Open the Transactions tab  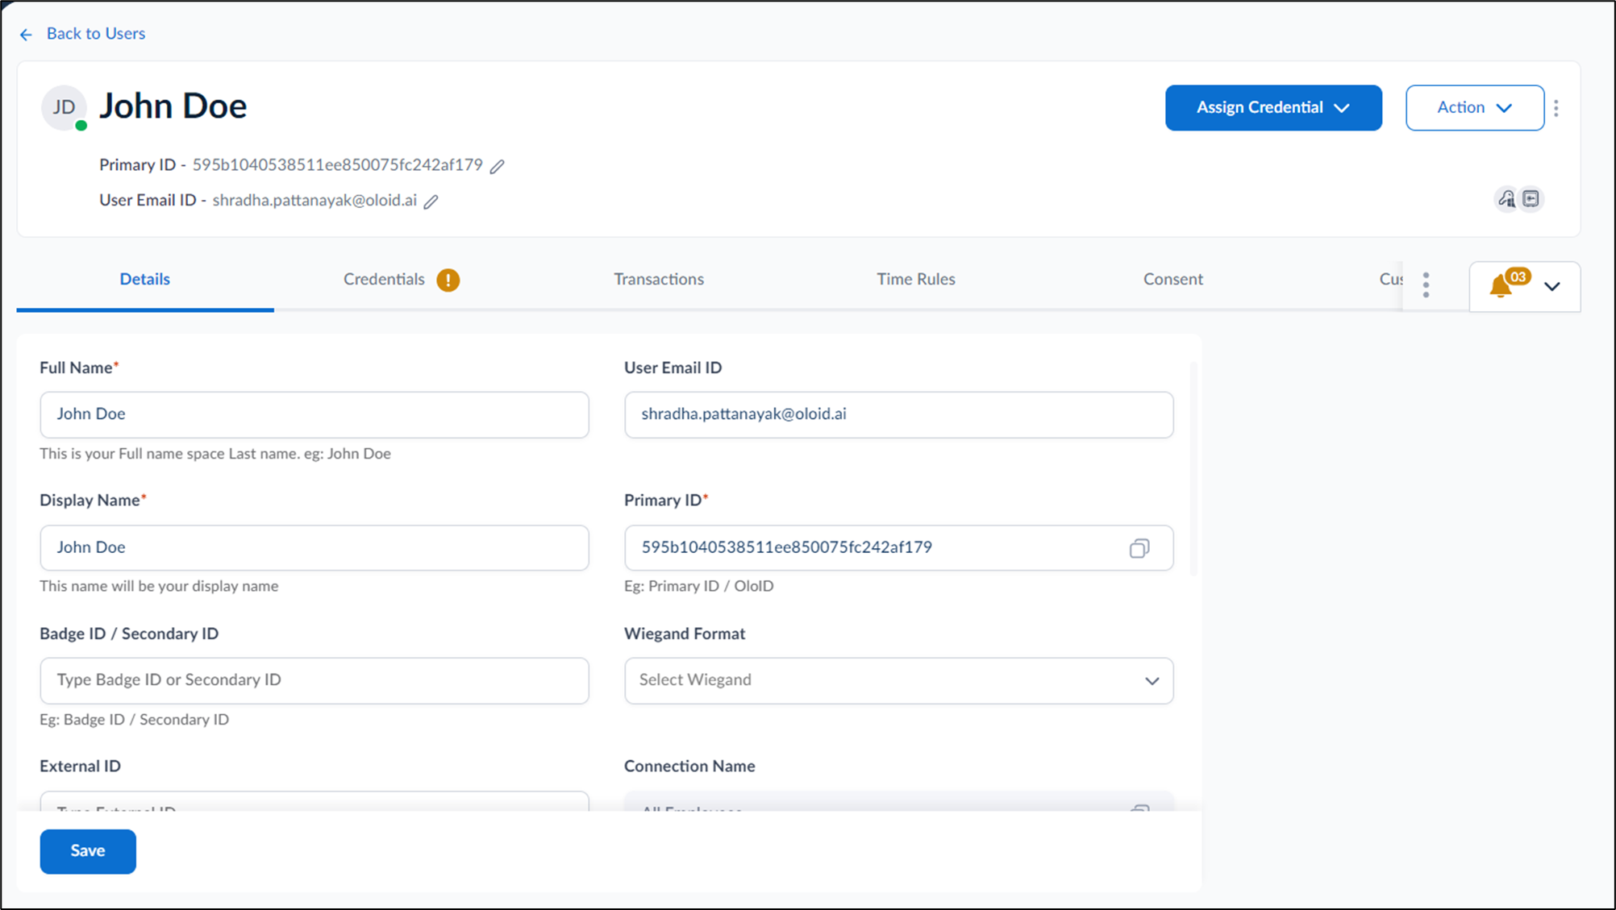pos(659,279)
